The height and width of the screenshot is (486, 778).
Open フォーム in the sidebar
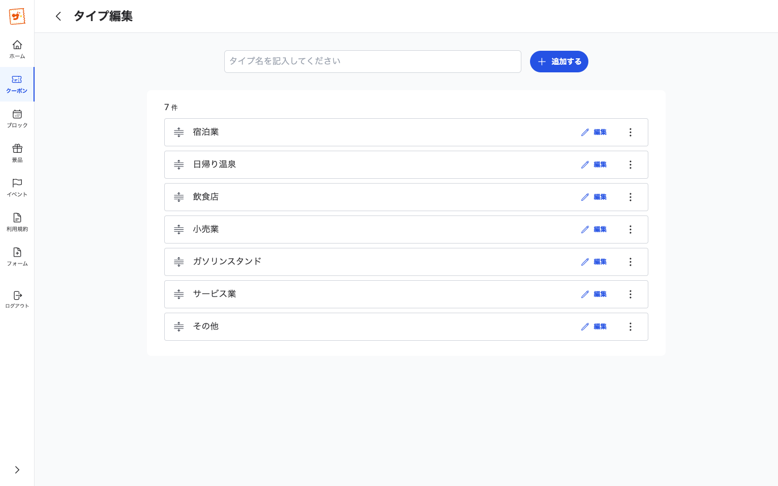click(17, 256)
